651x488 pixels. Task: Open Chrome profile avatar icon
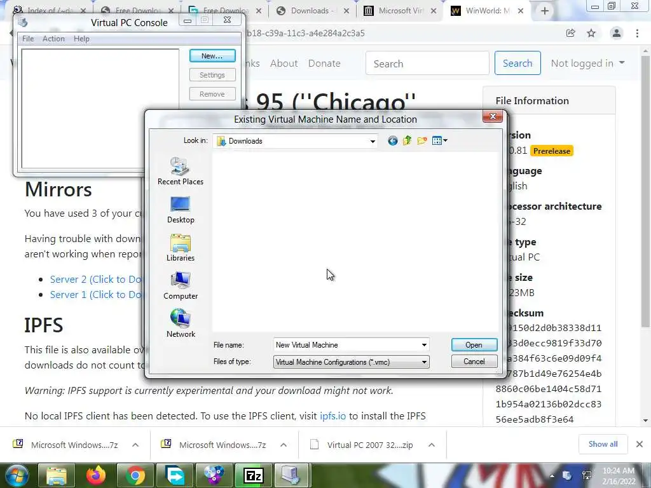(x=617, y=33)
